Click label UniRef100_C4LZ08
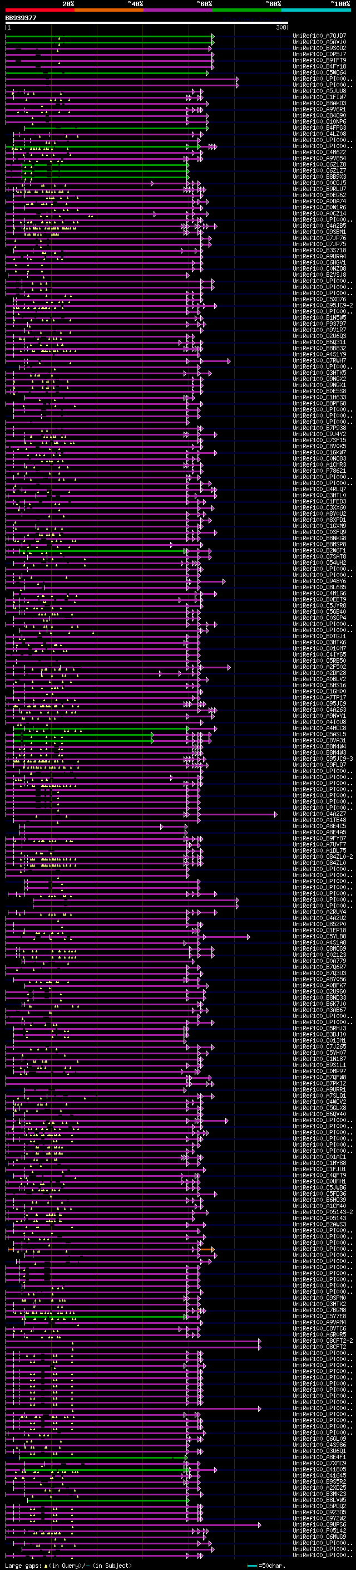The width and height of the screenshot is (356, 1570). coord(319,134)
